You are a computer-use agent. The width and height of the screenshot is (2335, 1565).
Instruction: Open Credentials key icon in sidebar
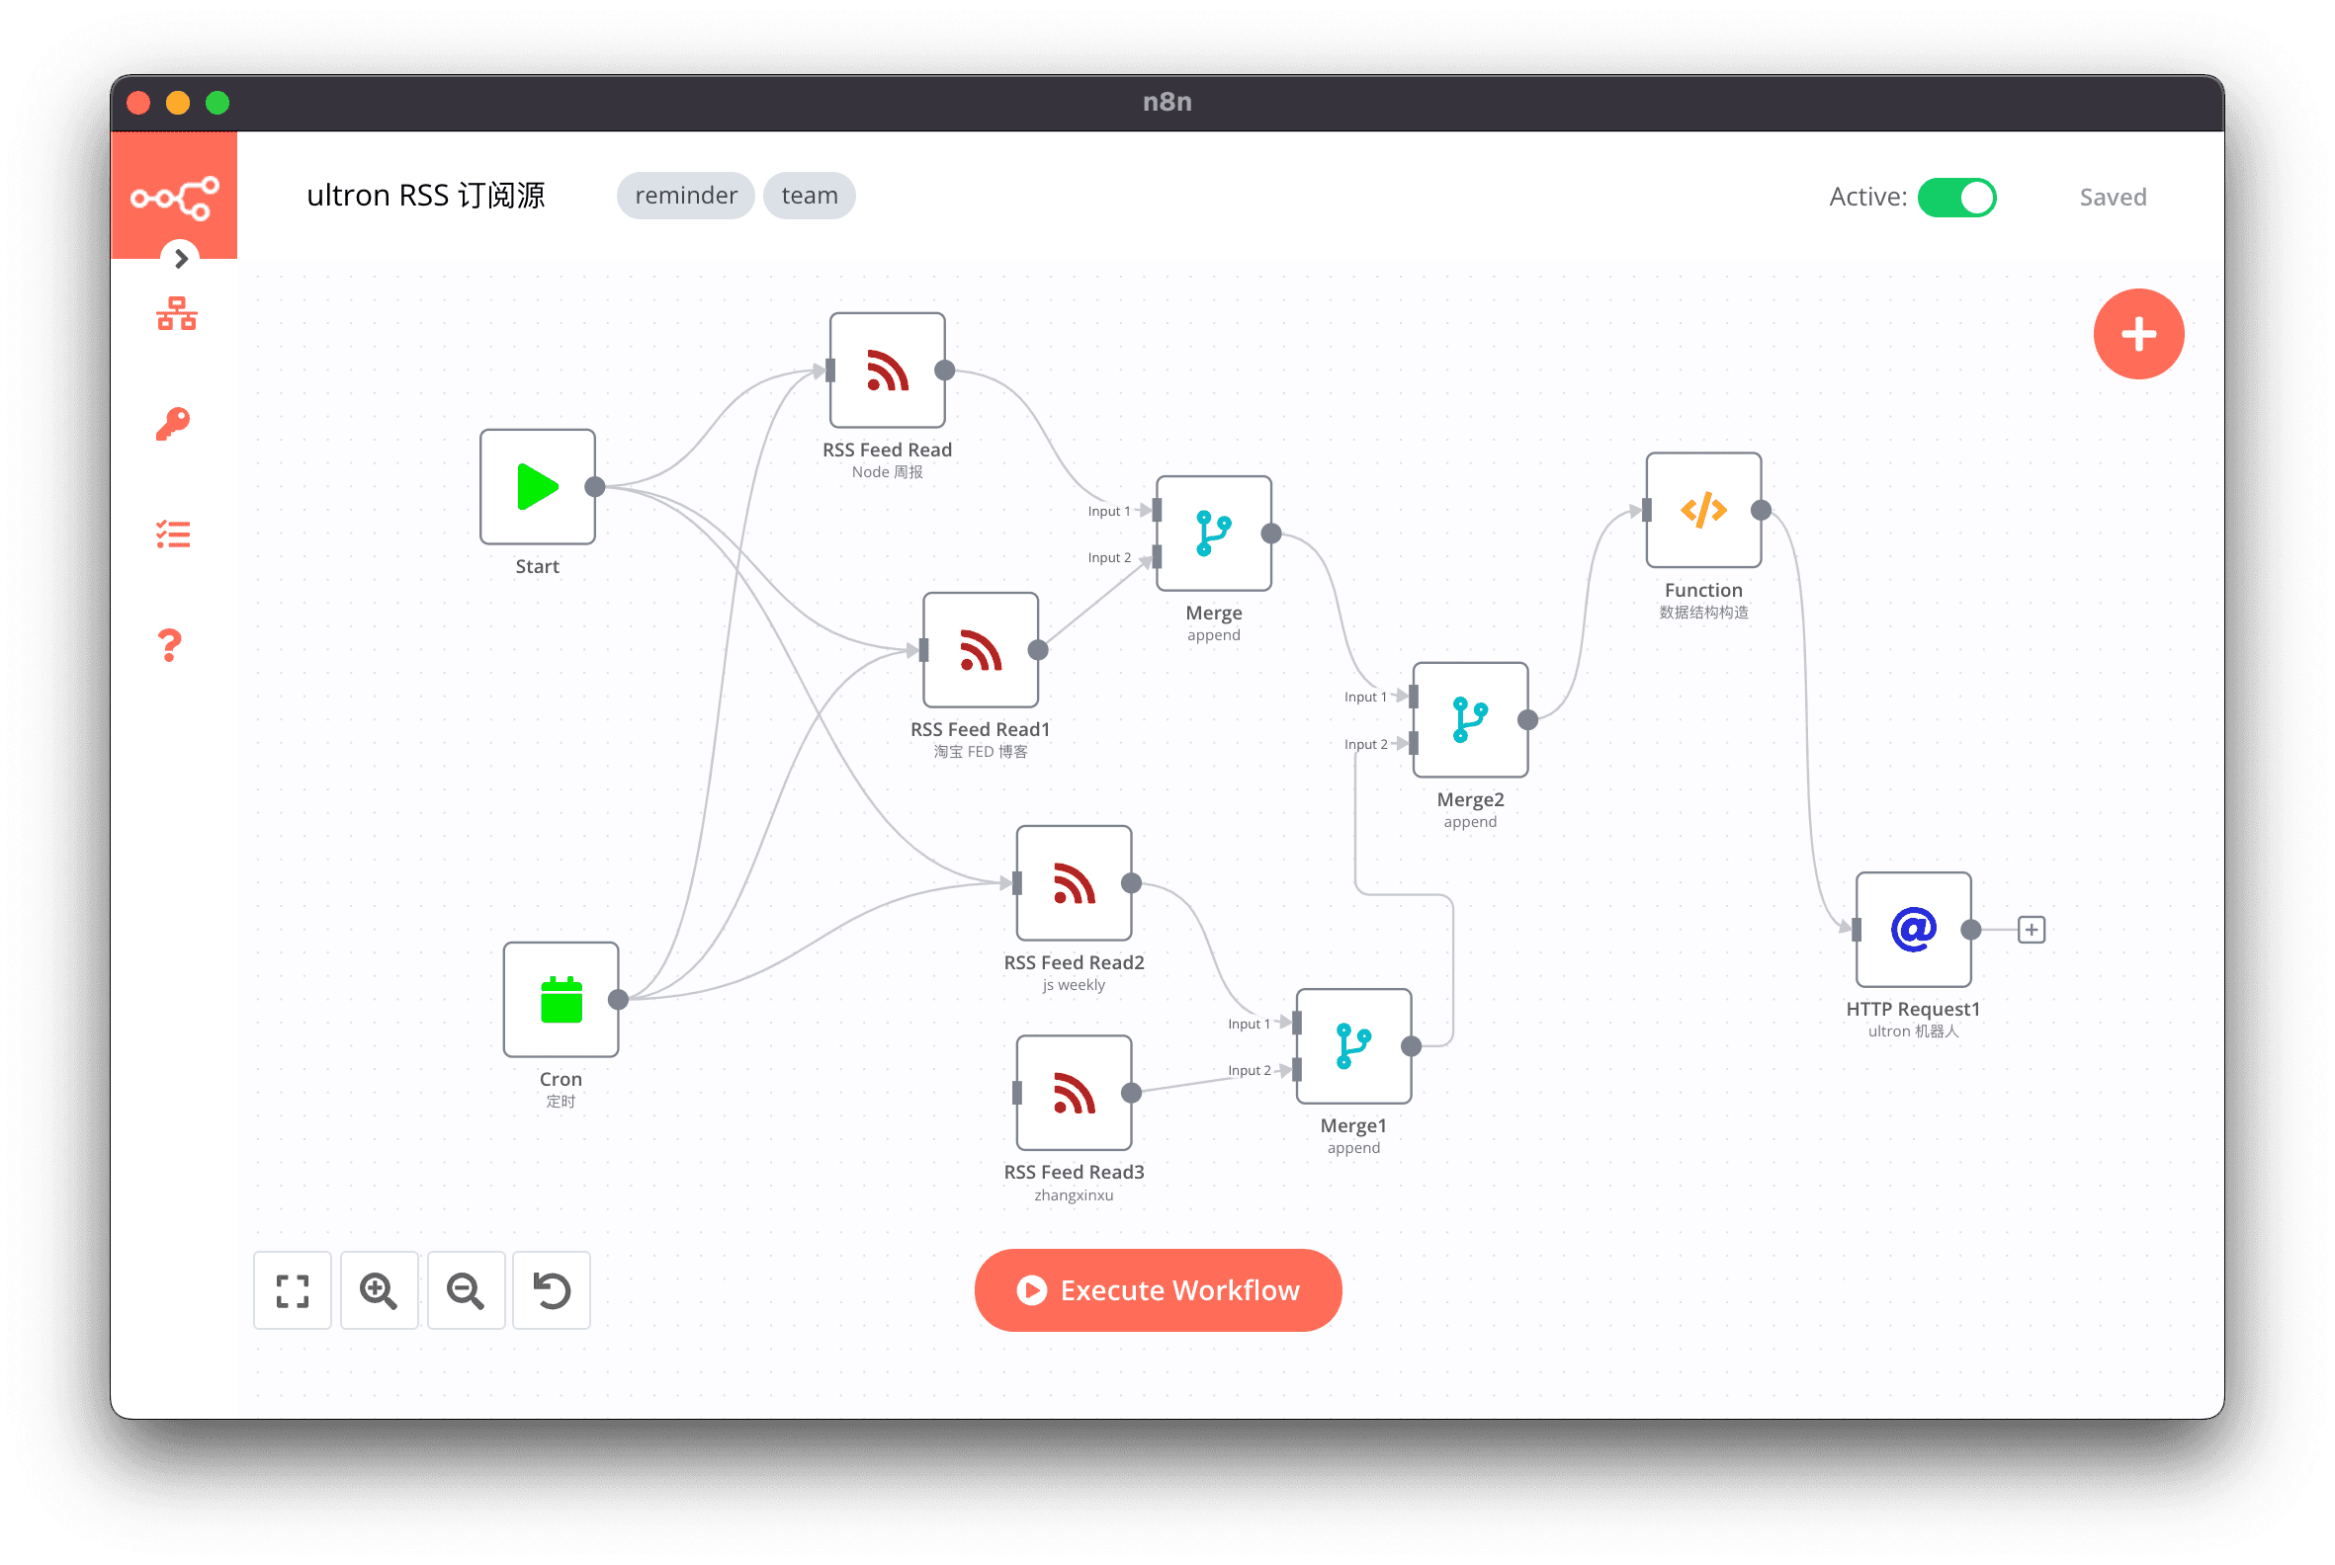click(173, 424)
